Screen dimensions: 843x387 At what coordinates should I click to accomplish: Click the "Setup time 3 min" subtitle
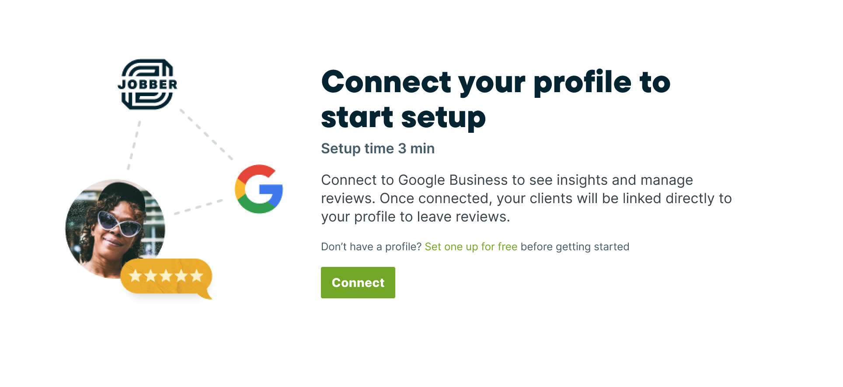tap(378, 149)
